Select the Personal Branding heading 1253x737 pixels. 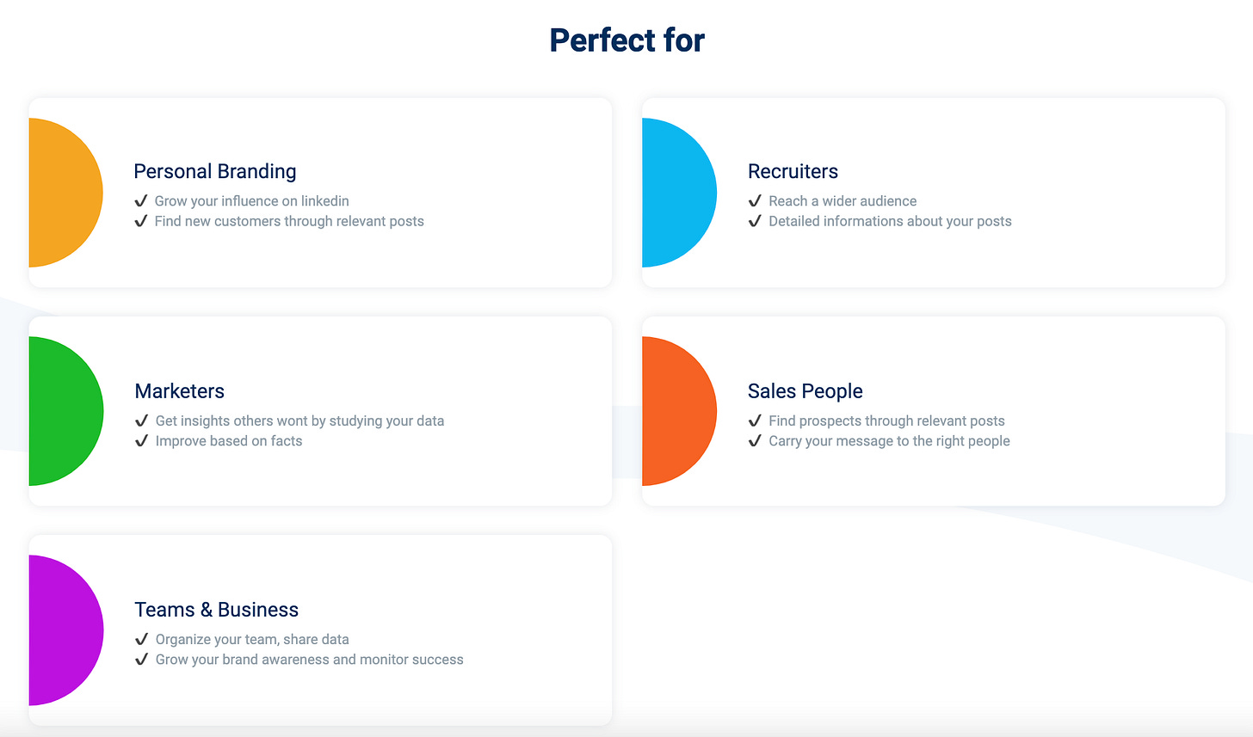[x=215, y=172]
